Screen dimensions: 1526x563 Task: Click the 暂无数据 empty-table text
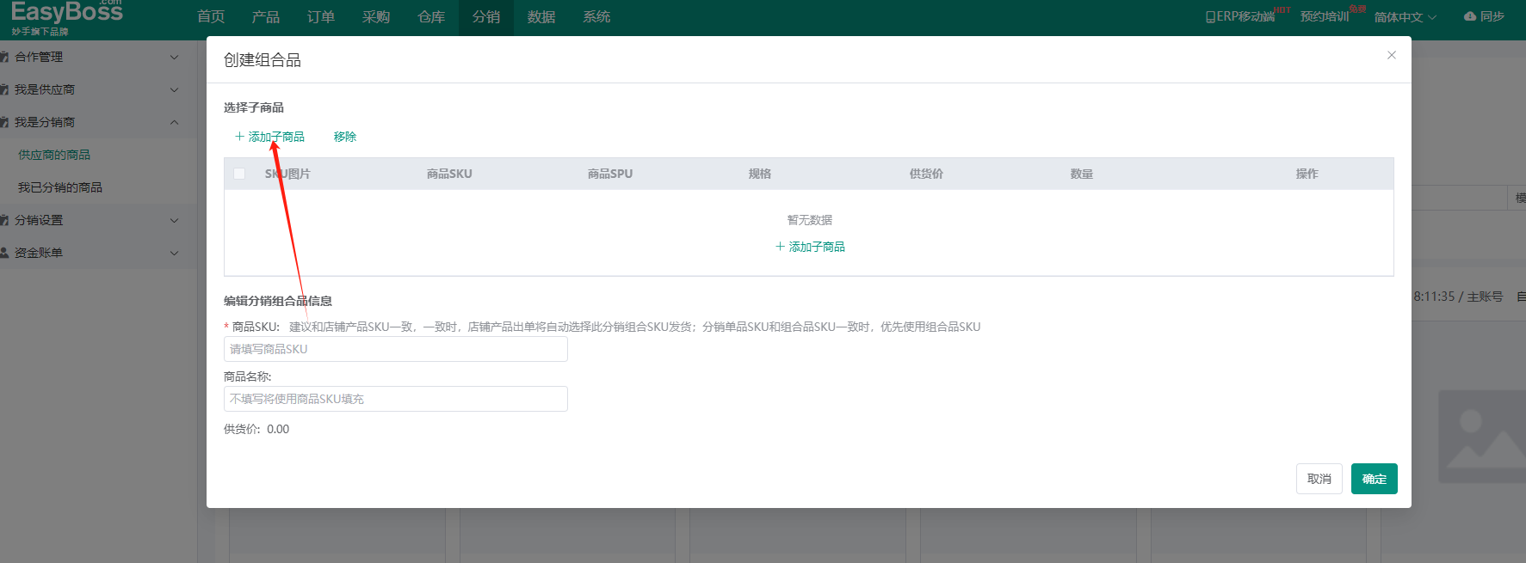tap(810, 220)
